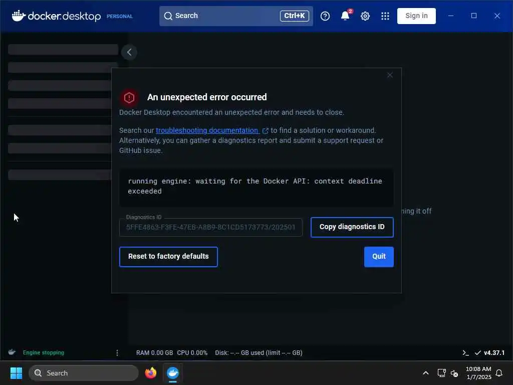Collapse sidebar with the chevron button
The image size is (513, 385).
pyautogui.click(x=129, y=52)
